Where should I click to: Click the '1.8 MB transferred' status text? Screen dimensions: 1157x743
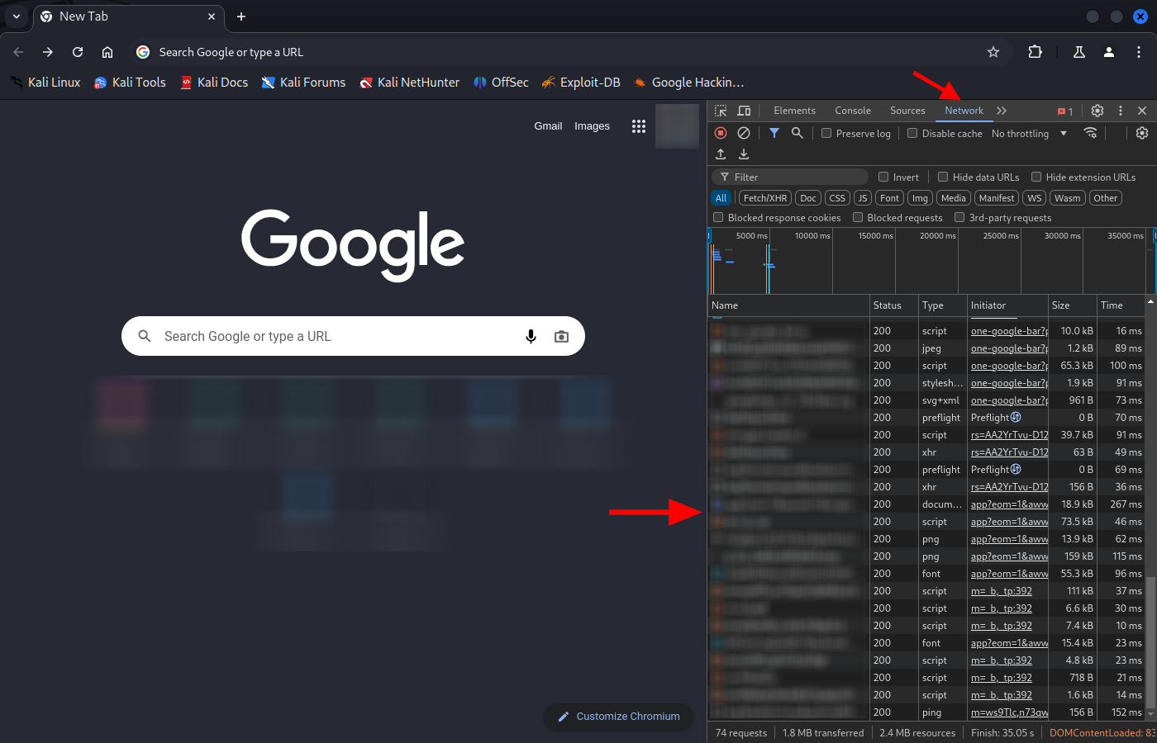coord(823,733)
